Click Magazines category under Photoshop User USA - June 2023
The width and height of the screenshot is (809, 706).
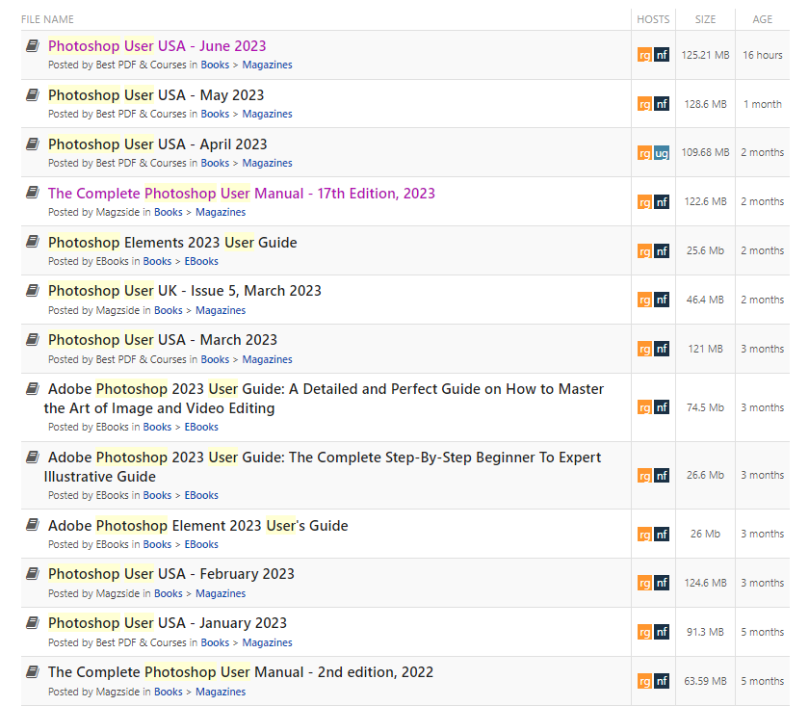coord(268,65)
